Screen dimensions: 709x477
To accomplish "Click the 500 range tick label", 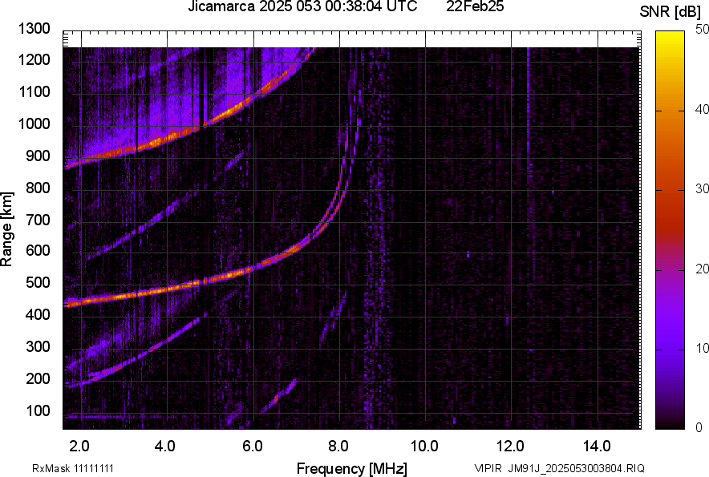I will 38,282.
